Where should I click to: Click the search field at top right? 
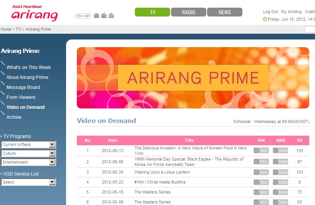click(x=310, y=29)
